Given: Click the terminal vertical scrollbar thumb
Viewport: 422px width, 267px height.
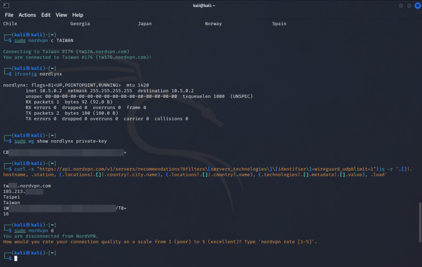Looking at the screenshot, I should [419, 226].
